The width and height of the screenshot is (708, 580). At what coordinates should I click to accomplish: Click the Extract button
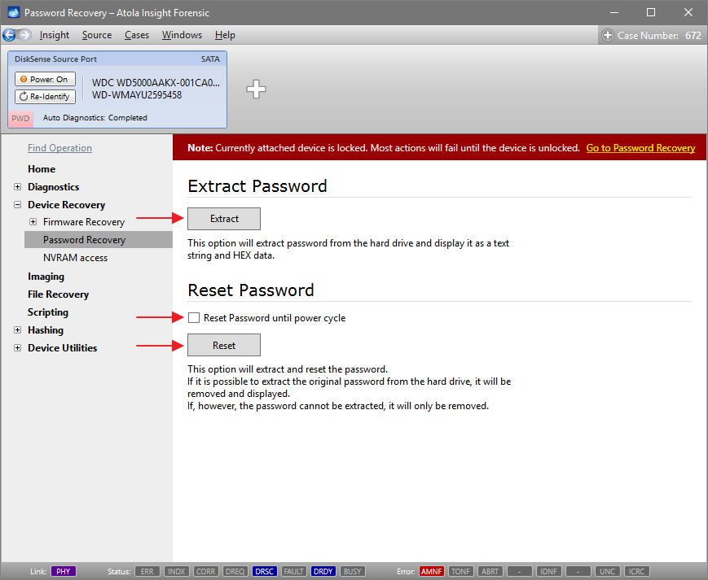[223, 218]
